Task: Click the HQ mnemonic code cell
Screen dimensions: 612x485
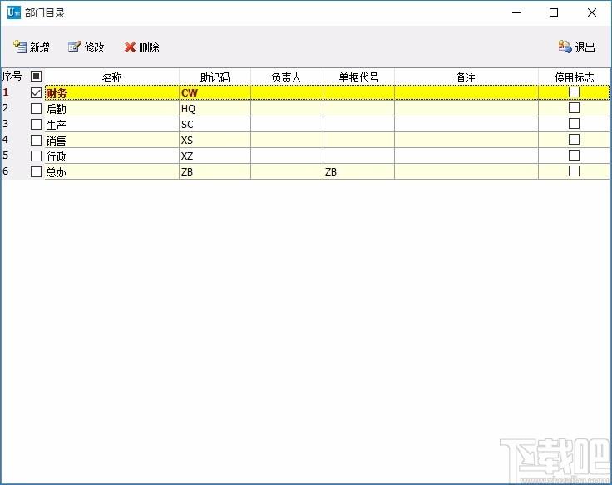Action: point(215,108)
